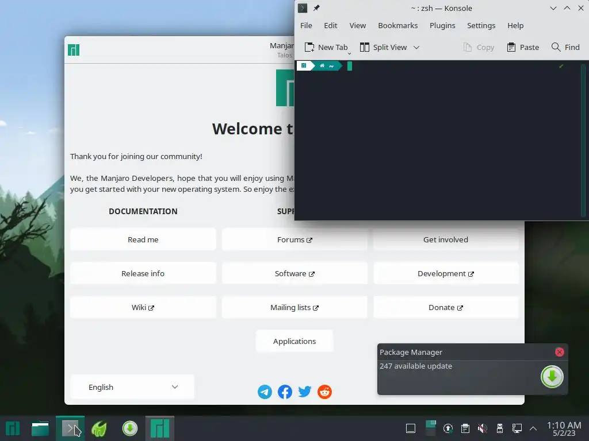Open Release info in Manjaro Hello

click(x=143, y=273)
